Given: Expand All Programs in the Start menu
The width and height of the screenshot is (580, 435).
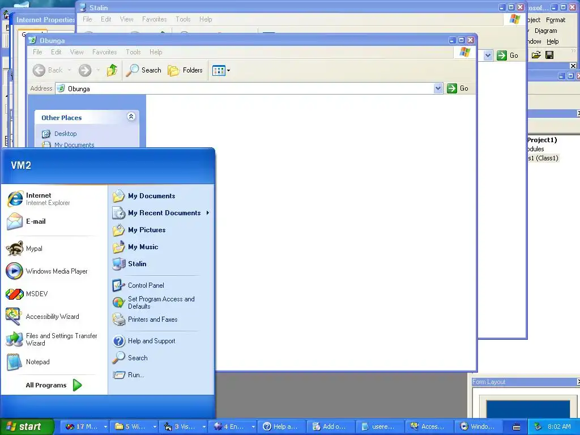Looking at the screenshot, I should 54,385.
